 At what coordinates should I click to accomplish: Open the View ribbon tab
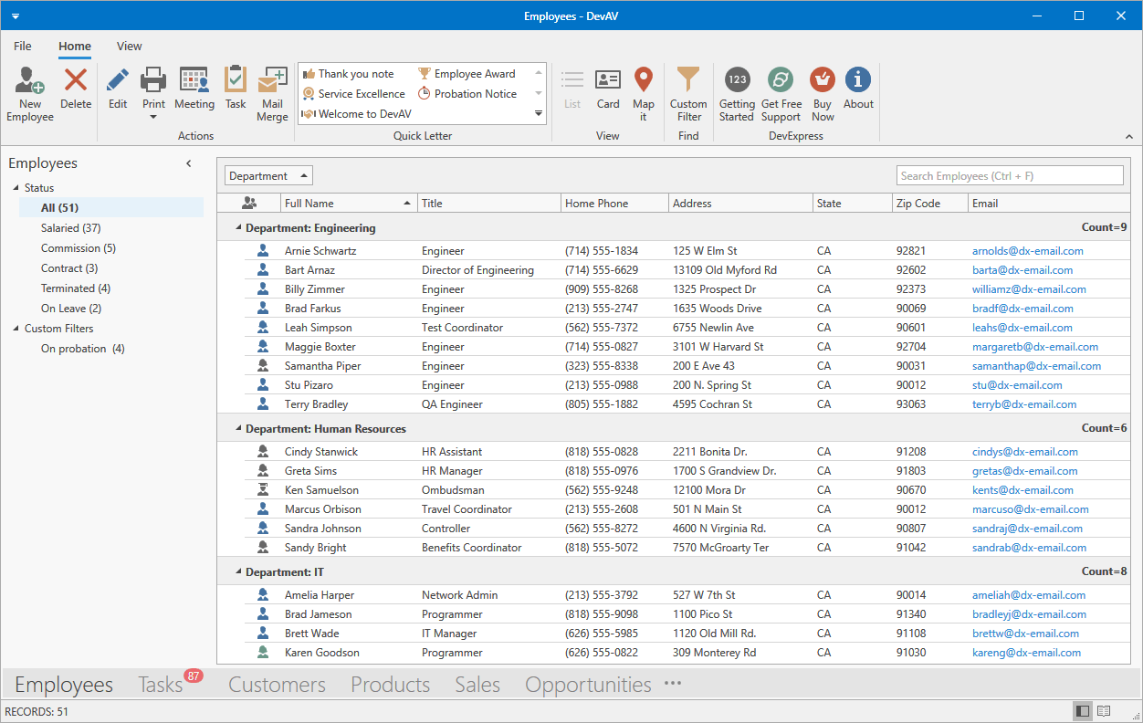(x=129, y=47)
